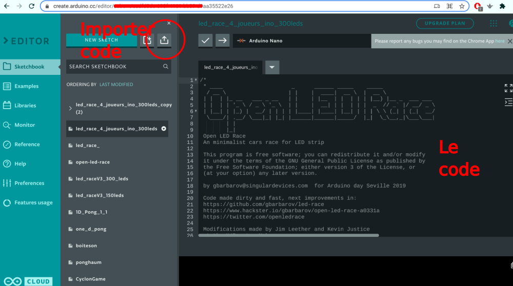The width and height of the screenshot is (513, 286).
Task: Click the search magnifier icon in sketchbook
Action: (166, 67)
